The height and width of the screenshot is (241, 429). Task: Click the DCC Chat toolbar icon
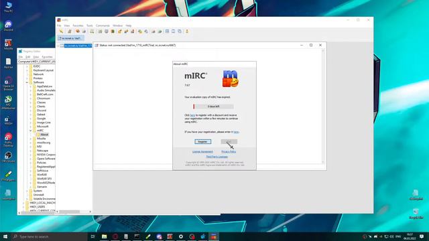[x=126, y=31]
